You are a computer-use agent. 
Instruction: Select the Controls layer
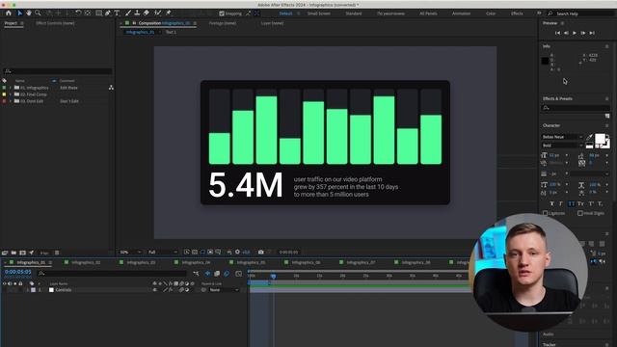click(x=64, y=290)
